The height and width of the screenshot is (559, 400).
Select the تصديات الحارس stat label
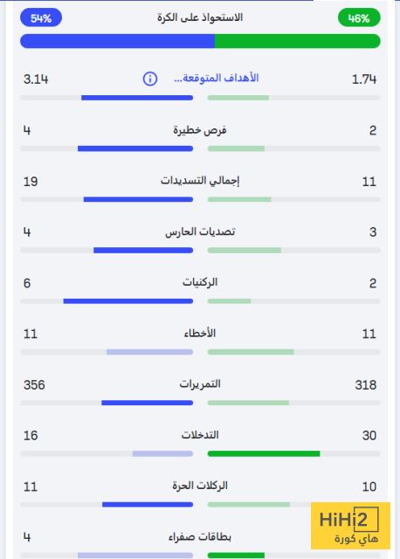[x=200, y=231]
